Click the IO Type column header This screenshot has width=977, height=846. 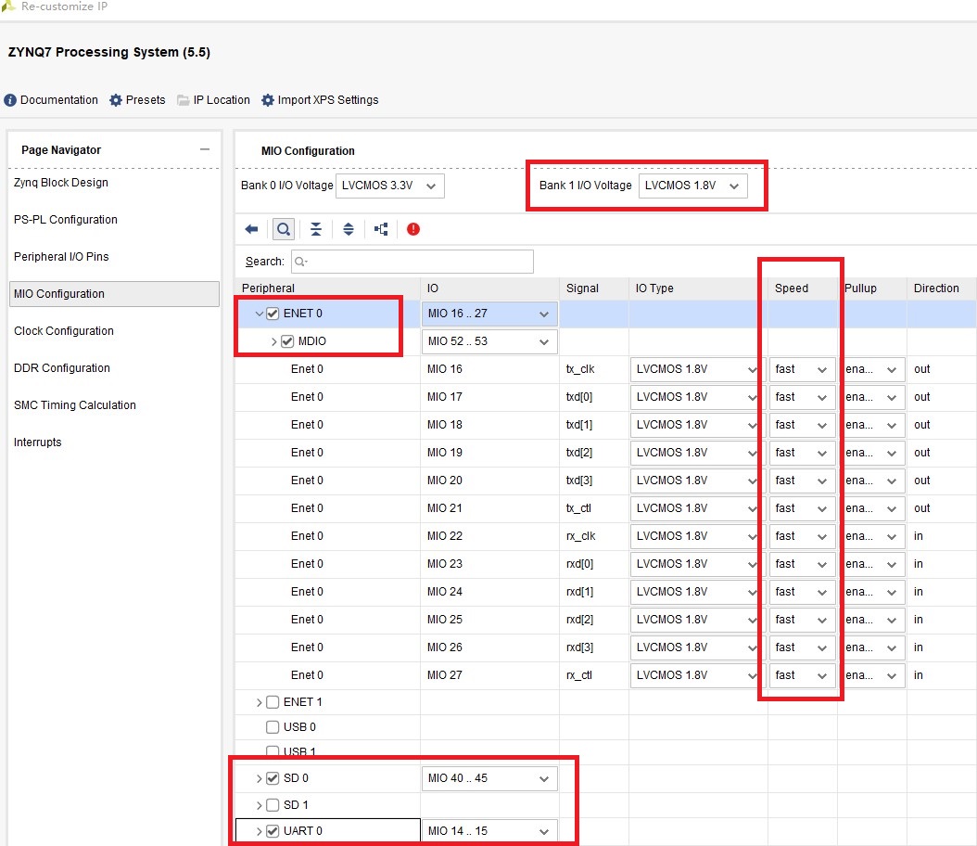coord(699,288)
